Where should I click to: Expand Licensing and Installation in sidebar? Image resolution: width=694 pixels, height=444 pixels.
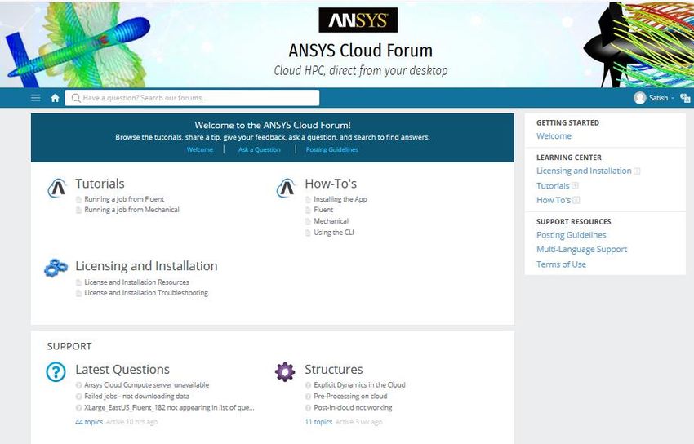637,171
